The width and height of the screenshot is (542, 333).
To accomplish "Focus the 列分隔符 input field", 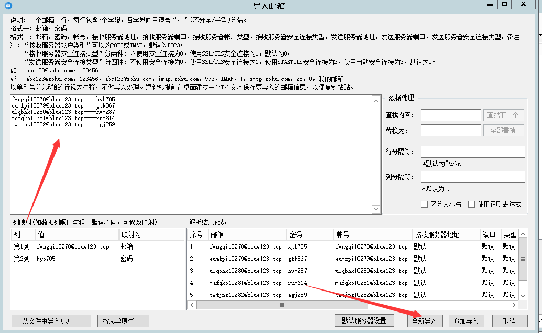I will pos(473,177).
